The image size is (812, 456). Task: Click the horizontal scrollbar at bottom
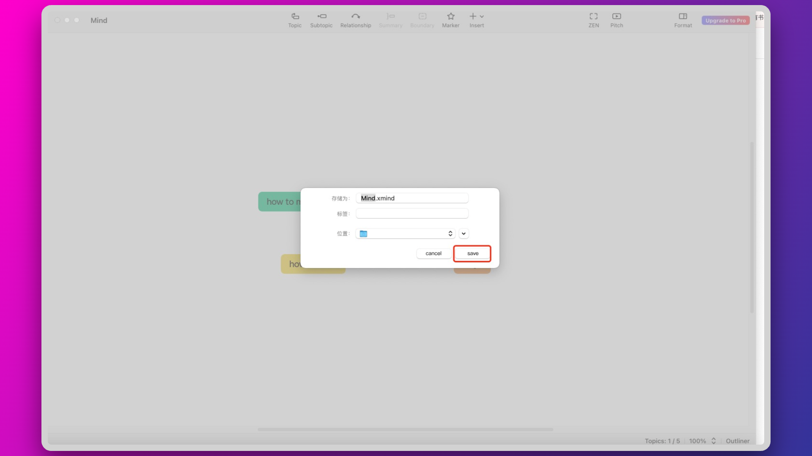(405, 429)
